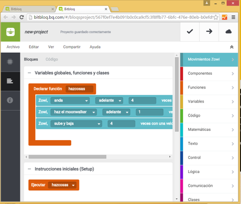This screenshot has height=204, width=241.
Task: Open the Archivo menu
Action: pos(13,47)
